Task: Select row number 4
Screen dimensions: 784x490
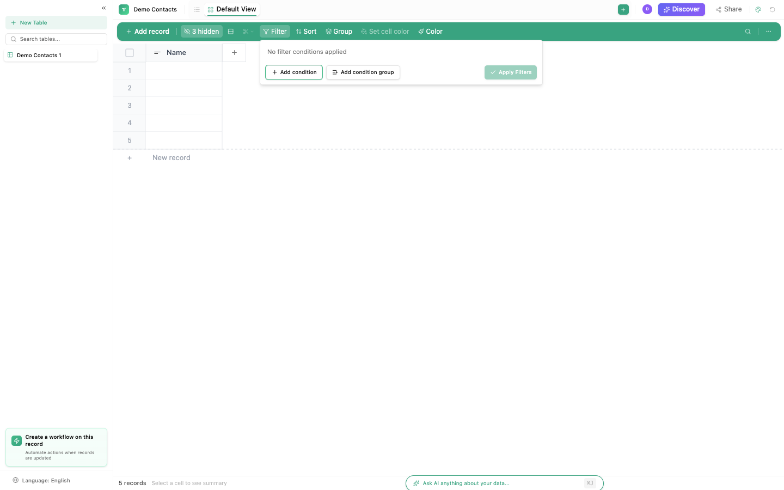Action: coord(130,123)
